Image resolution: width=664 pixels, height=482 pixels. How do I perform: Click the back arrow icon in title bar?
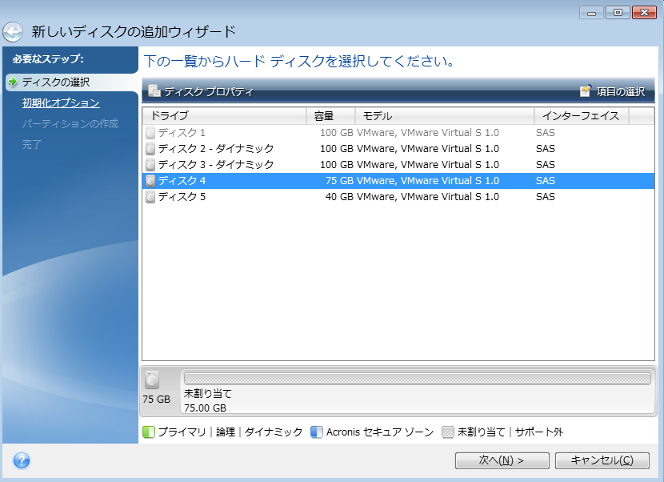point(13,32)
